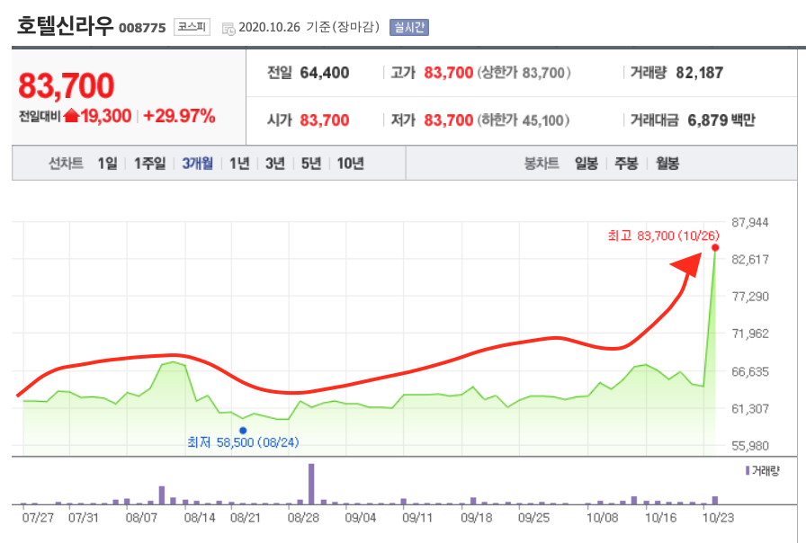Screen dimensions: 806x543
Task: Select the 1년 line chart tab
Action: click(x=239, y=164)
